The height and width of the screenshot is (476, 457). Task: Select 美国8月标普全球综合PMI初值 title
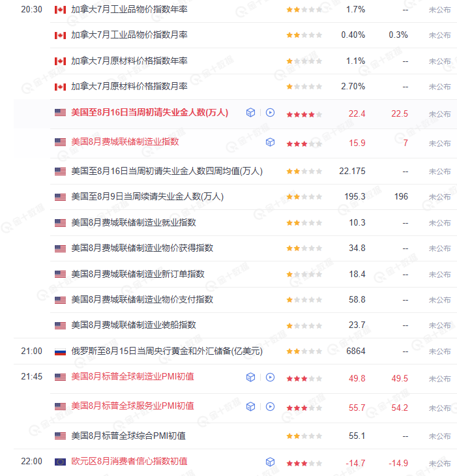point(128,436)
